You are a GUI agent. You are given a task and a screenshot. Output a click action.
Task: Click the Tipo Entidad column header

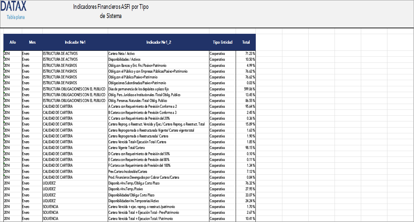point(222,42)
